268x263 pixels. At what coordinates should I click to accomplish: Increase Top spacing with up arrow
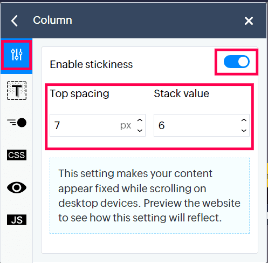tap(140, 120)
